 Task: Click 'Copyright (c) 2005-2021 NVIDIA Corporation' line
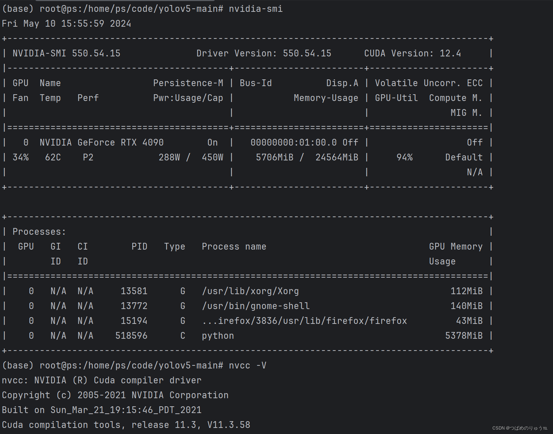115,395
